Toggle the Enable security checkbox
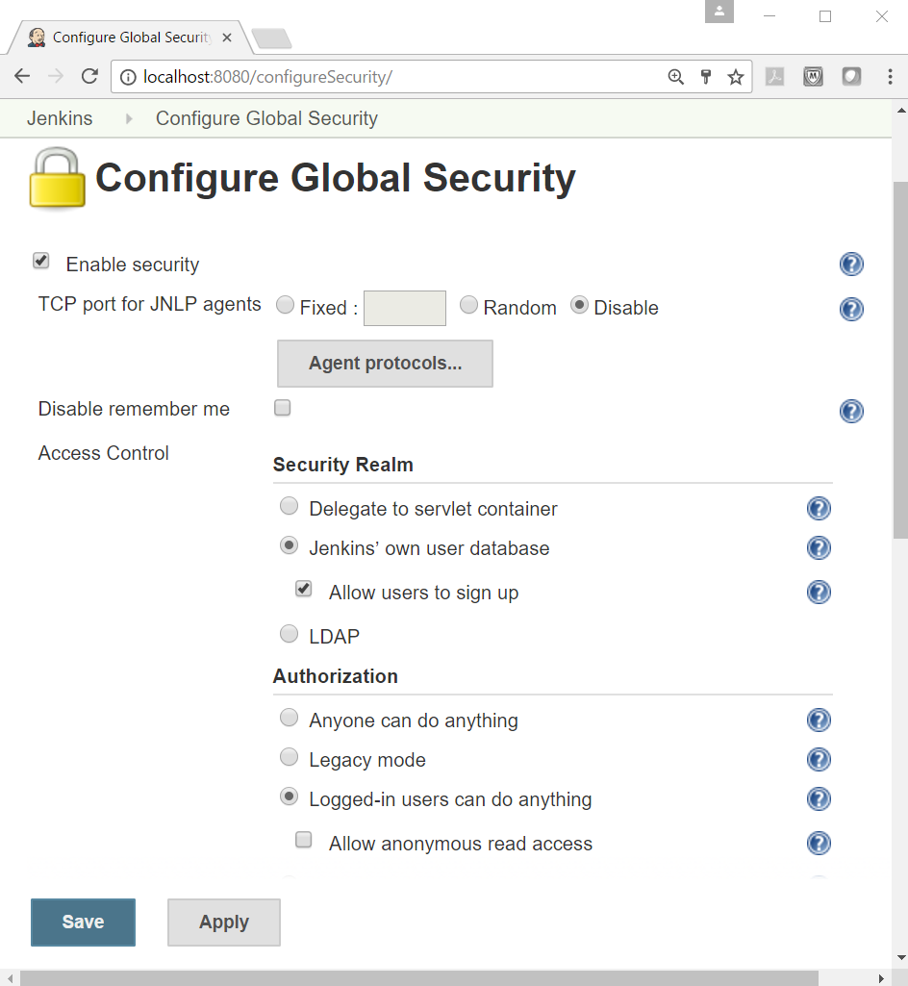908x986 pixels. tap(41, 261)
